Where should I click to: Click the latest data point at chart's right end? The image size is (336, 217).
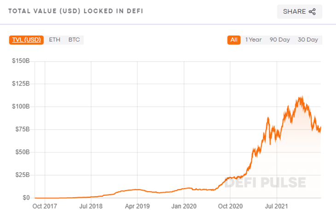320,128
